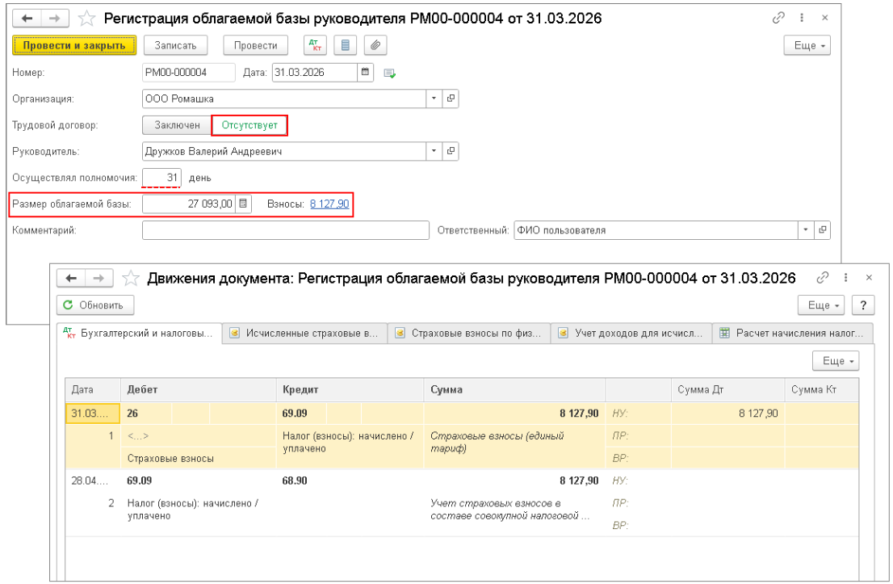Open the Учет доходов для исчисления tab

(631, 333)
